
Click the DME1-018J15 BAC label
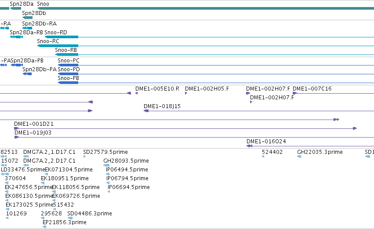tap(162, 106)
